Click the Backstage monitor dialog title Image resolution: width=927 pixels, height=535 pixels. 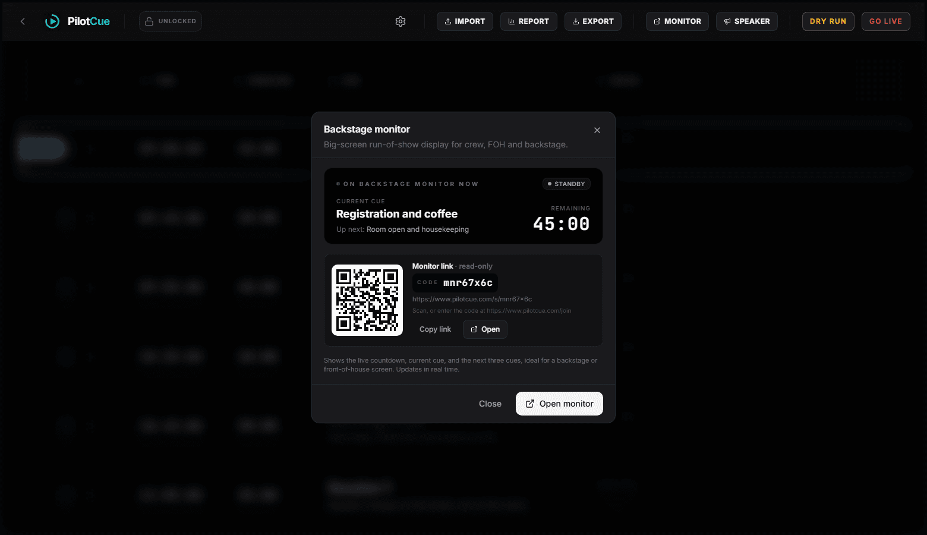coord(367,130)
